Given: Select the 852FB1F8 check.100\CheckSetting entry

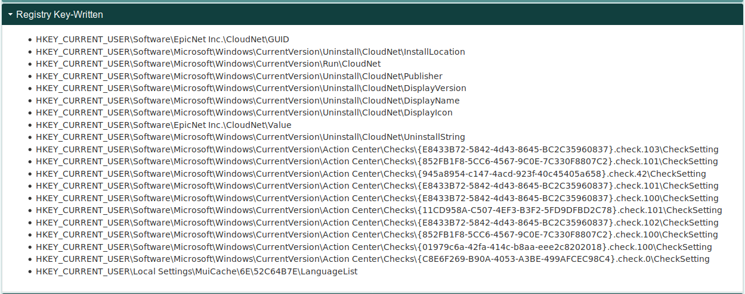Looking at the screenshot, I should pos(377,234).
